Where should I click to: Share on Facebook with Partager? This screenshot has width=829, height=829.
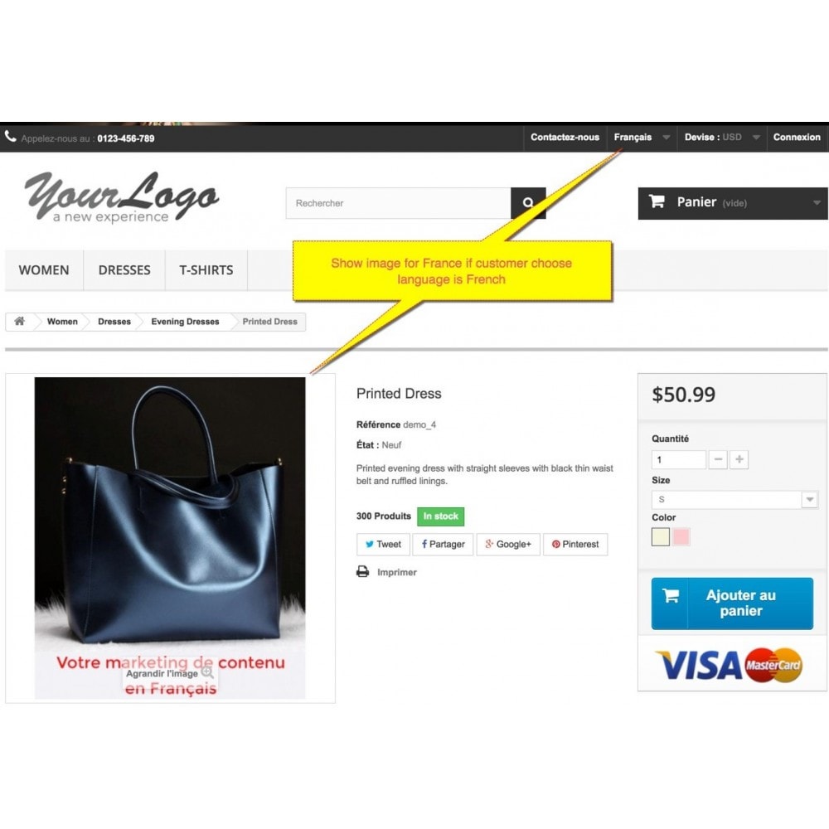[x=443, y=544]
